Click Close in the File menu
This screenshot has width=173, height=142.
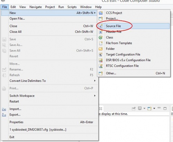(49, 26)
